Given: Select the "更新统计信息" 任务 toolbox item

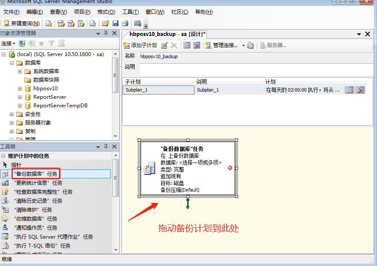Looking at the screenshot, I should coord(38,183).
